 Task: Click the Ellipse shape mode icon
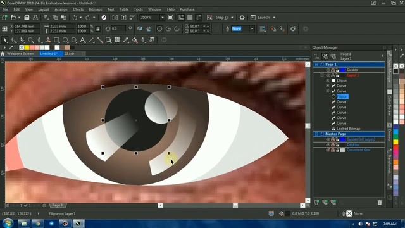click(159, 28)
